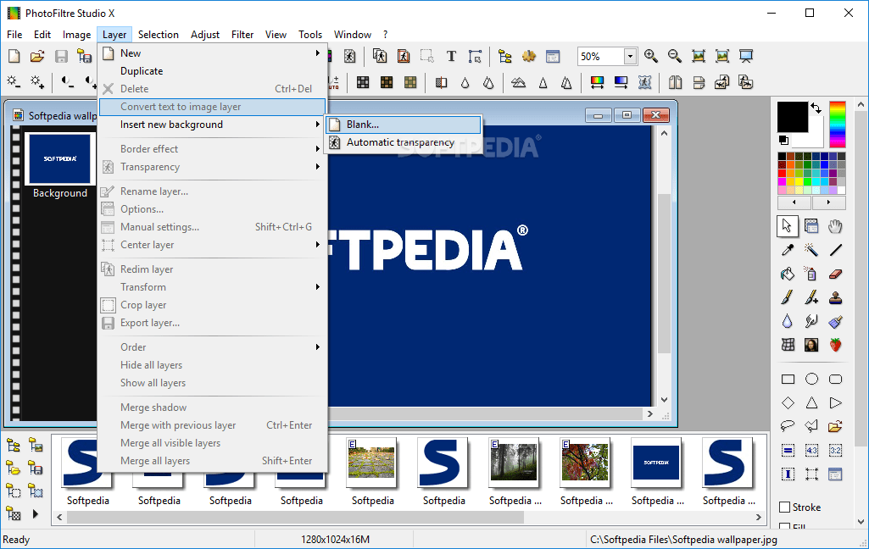
Task: Pick a red swatch from the color palette
Action: click(782, 173)
